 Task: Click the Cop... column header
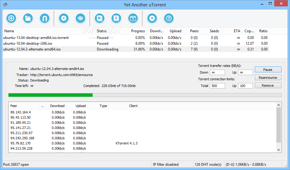[249, 31]
